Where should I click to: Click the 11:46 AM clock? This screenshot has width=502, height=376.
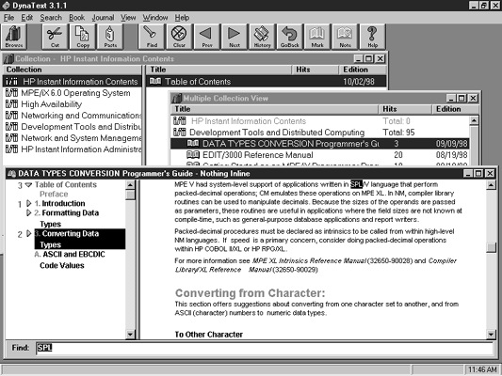pyautogui.click(x=482, y=369)
